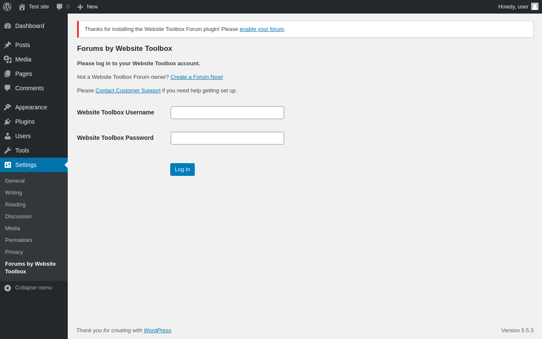The width and height of the screenshot is (542, 339).
Task: Focus the Website Toolbox Password field
Action: (227, 138)
